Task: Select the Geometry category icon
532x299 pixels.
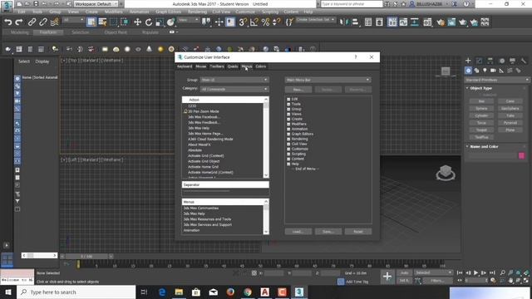Action: (468, 71)
